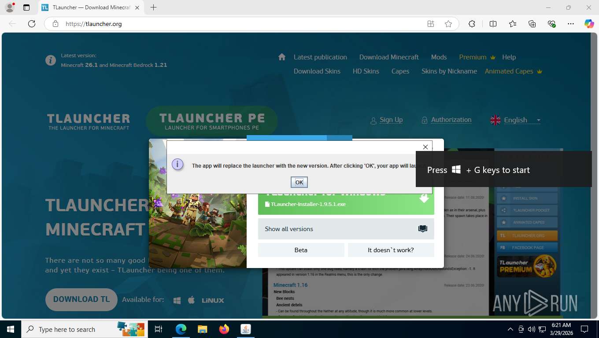Screen dimensions: 599x338
Task: Open the apps icon in address bar
Action: click(x=431, y=24)
